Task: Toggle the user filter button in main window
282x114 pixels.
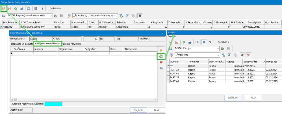Action: (x=140, y=16)
